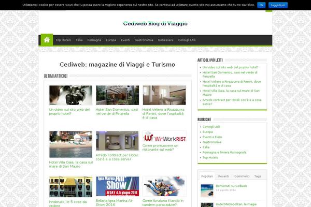This screenshot has height=207, width=311.
Task: Accept cookies with the Ok button
Action: tap(261, 5)
